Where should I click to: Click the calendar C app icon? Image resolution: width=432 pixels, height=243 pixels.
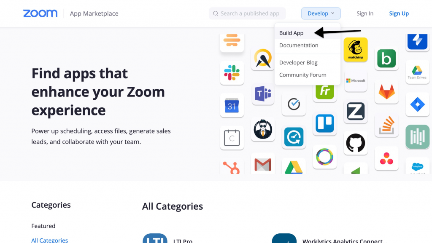pyautogui.click(x=232, y=138)
